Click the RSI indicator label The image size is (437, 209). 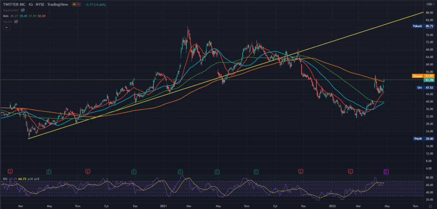tap(5, 179)
